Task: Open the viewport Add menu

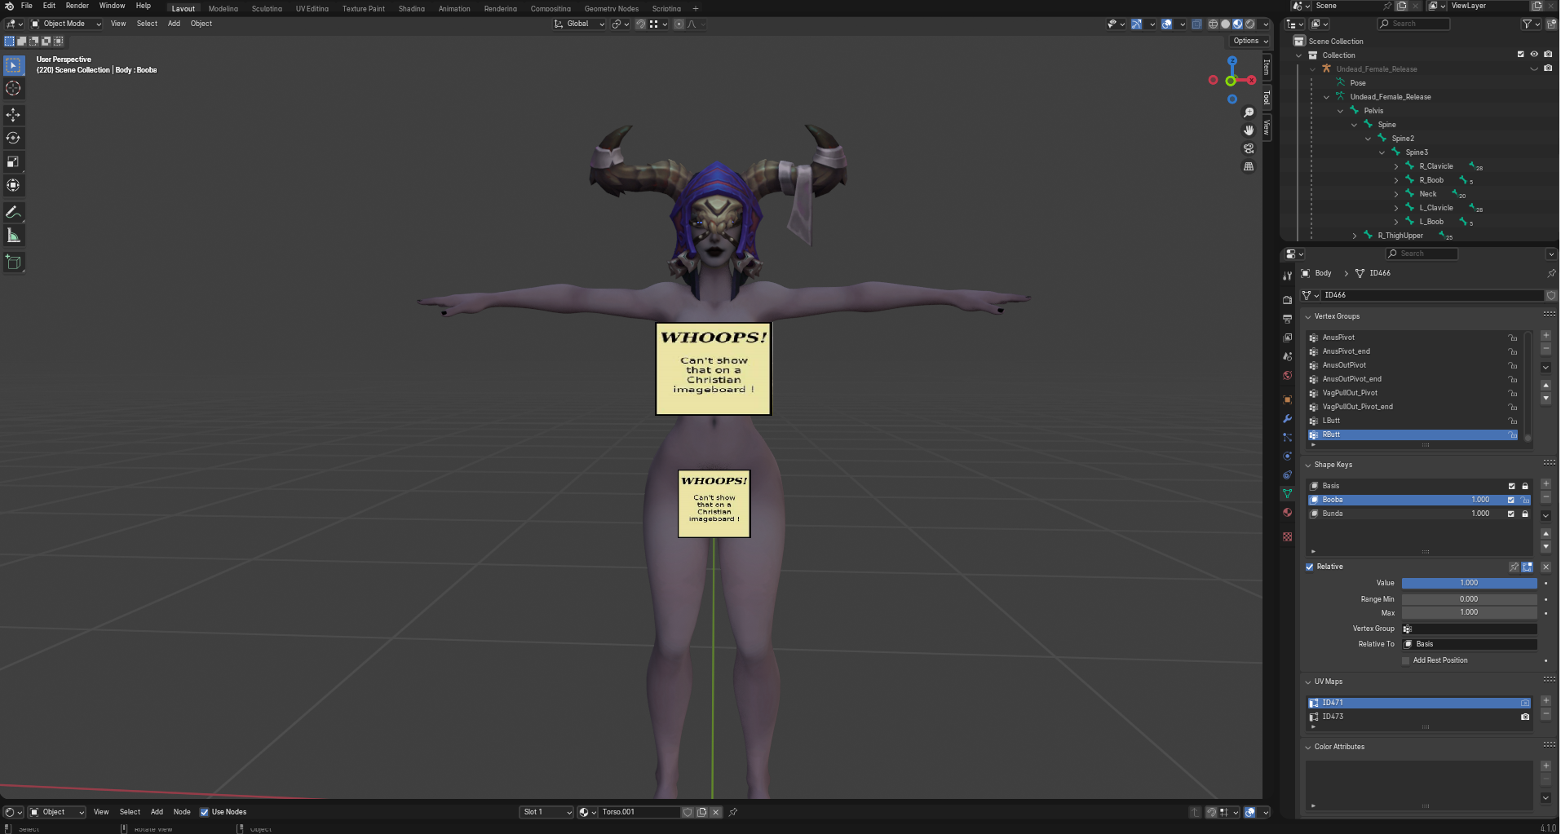Action: (174, 24)
